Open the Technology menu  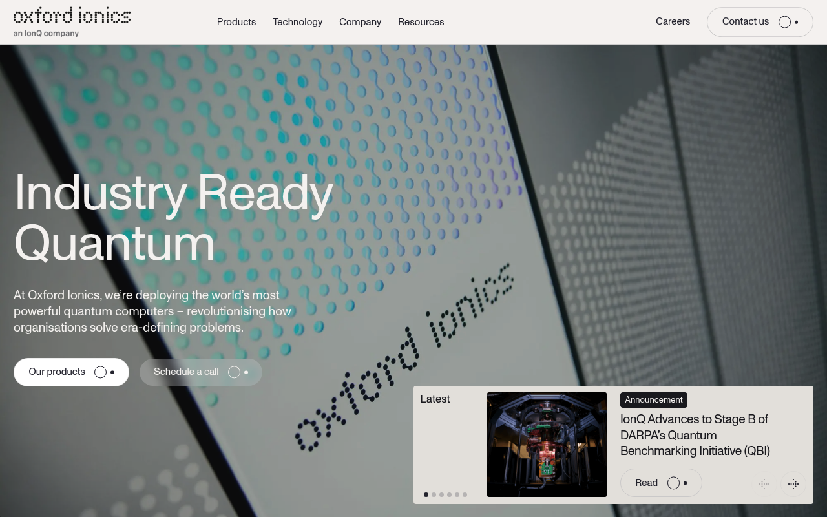[x=297, y=22]
